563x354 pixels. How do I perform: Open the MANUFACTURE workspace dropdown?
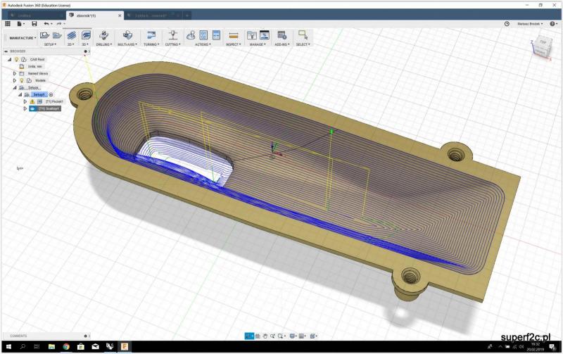click(x=20, y=37)
